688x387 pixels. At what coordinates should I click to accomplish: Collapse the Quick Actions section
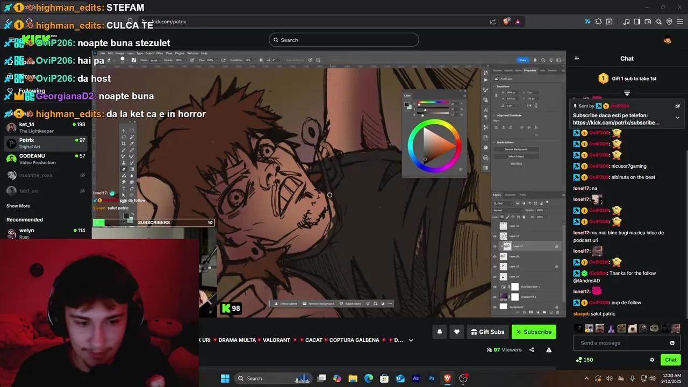click(x=493, y=142)
